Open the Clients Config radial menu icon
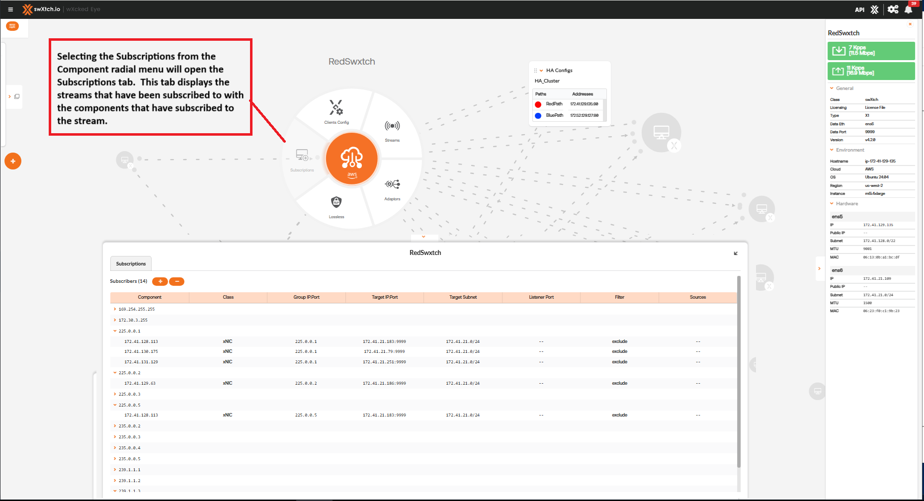Viewport: 924px width, 501px height. coord(336,108)
